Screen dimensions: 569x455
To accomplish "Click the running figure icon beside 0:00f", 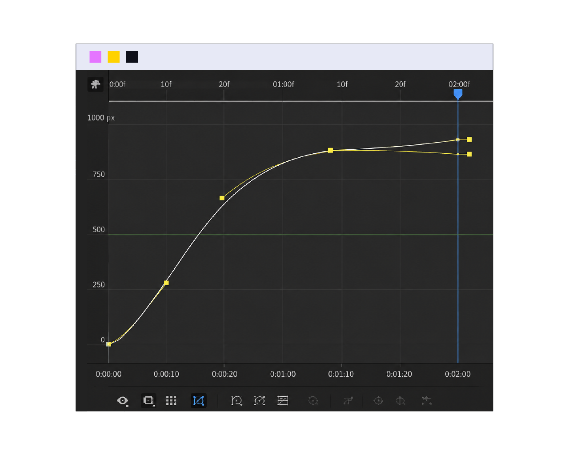I will (x=96, y=84).
